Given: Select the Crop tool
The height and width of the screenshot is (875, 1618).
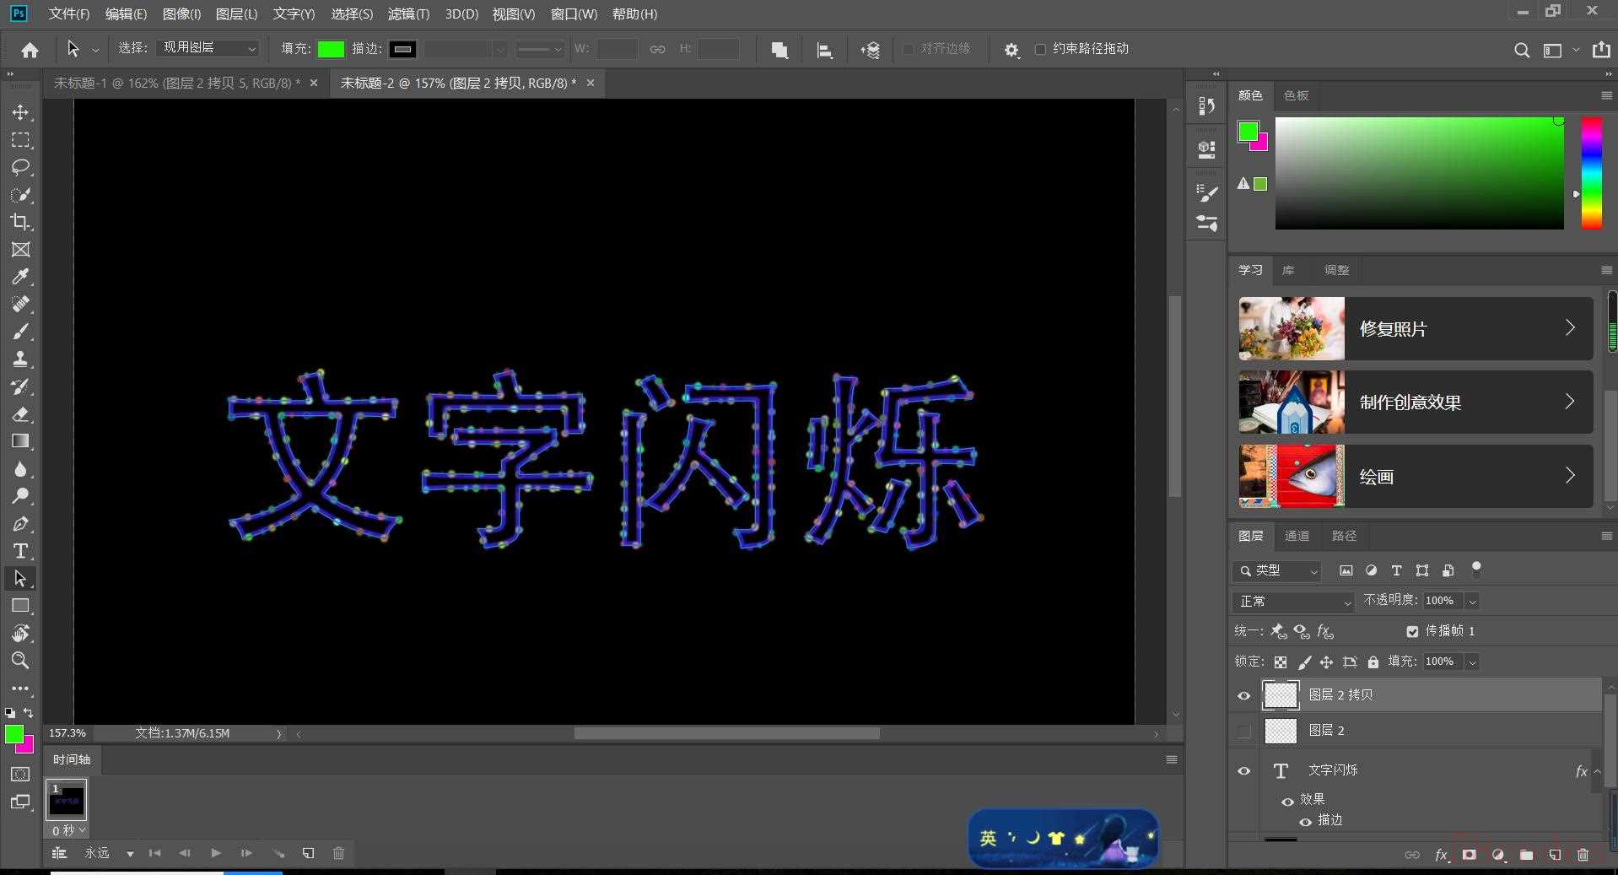Looking at the screenshot, I should (x=20, y=222).
